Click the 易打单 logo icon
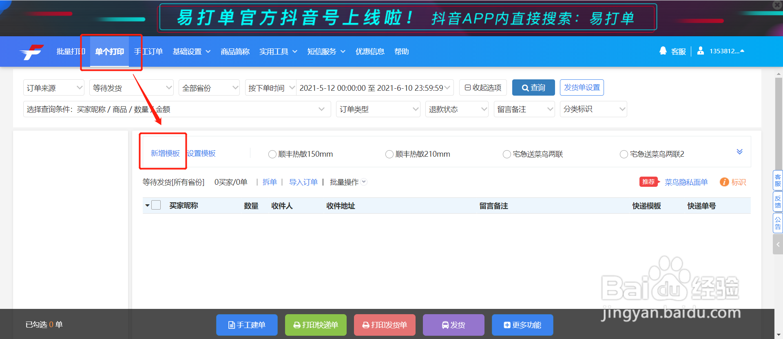 [x=32, y=52]
